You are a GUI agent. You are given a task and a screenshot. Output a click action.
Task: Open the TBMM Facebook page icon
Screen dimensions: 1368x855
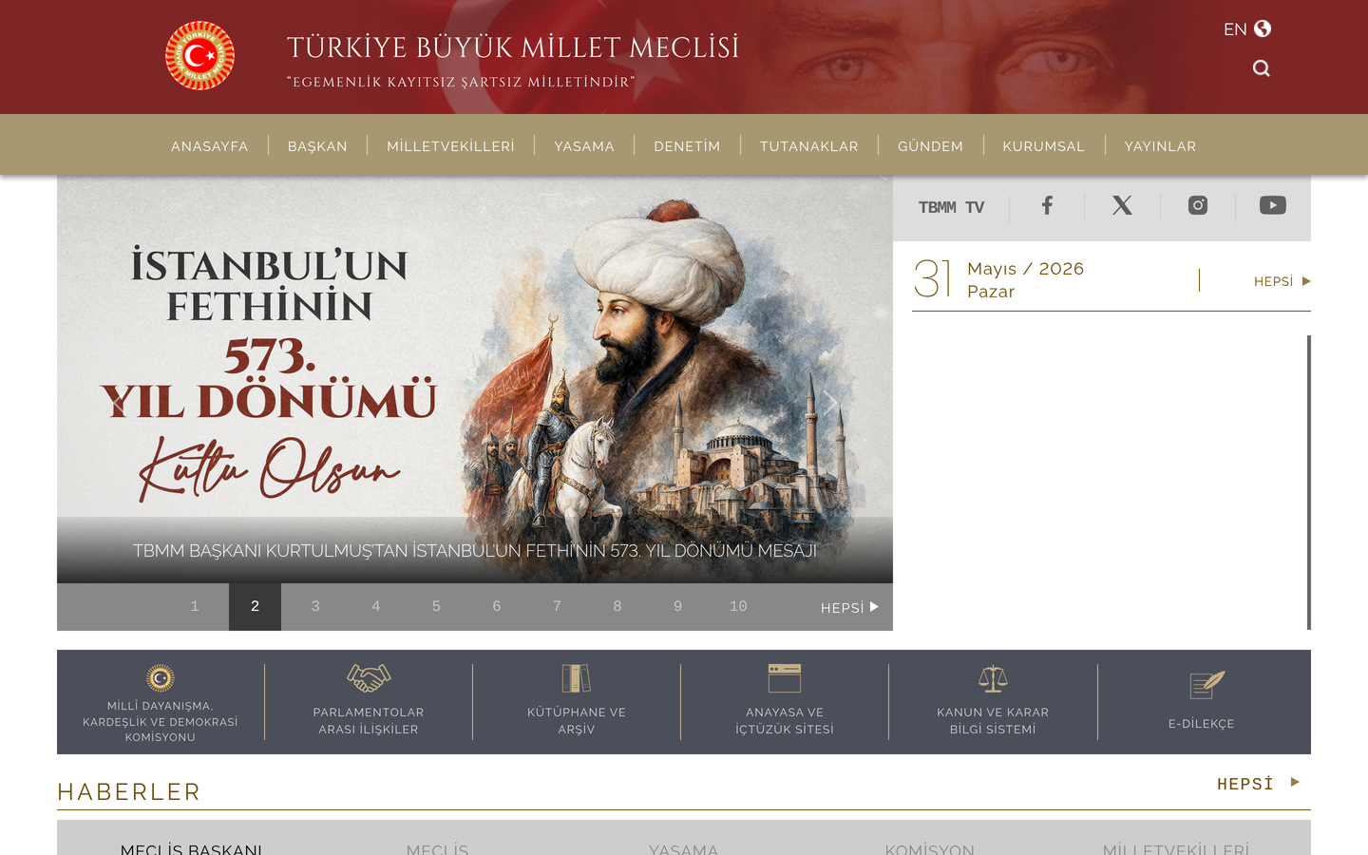tap(1047, 205)
